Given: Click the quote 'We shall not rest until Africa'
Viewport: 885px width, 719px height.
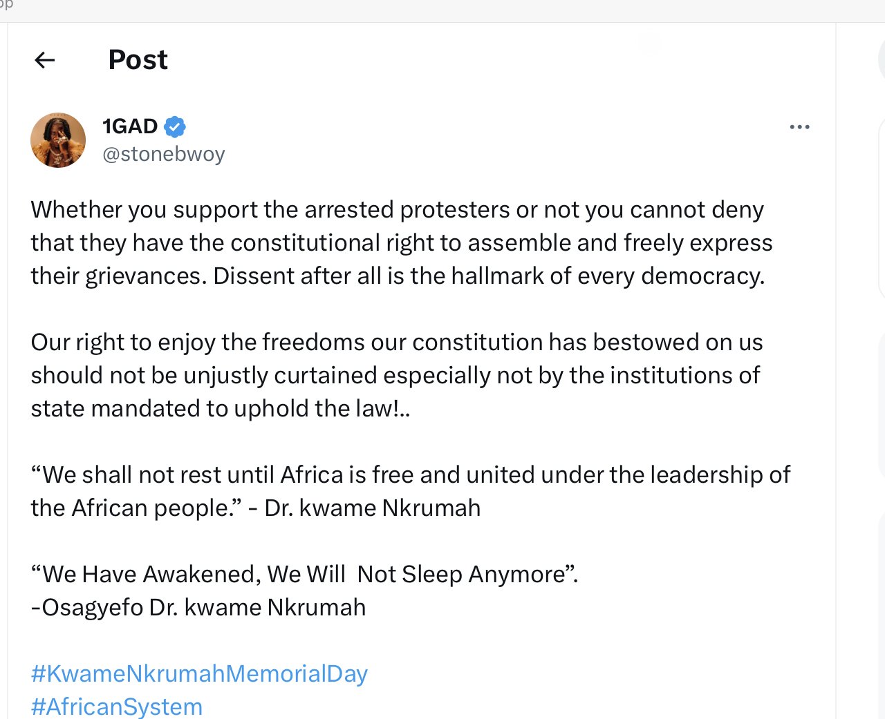Looking at the screenshot, I should (411, 474).
